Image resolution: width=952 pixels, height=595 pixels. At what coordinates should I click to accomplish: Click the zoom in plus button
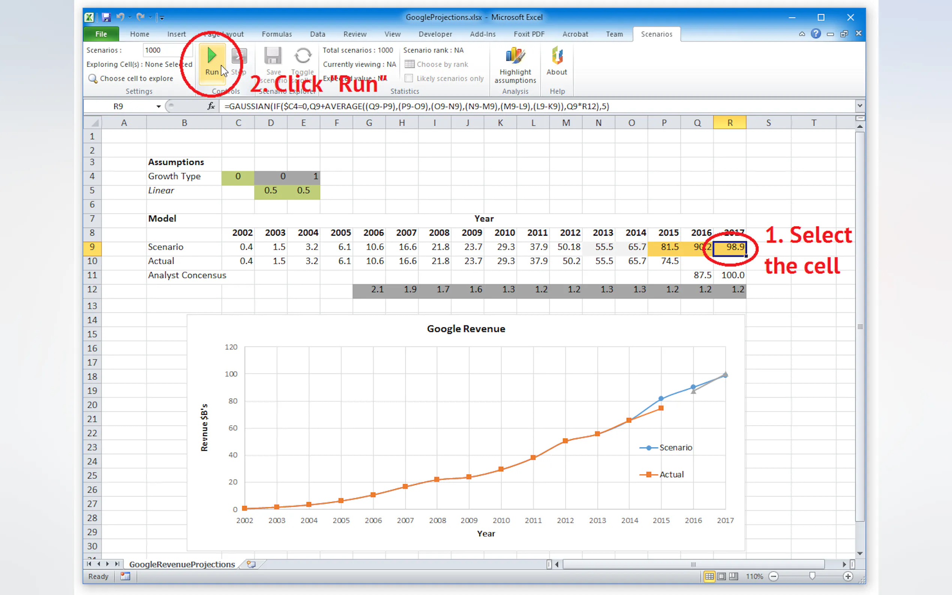(x=848, y=577)
